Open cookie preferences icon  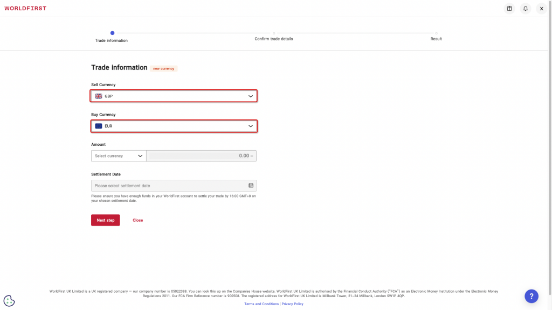point(9,301)
